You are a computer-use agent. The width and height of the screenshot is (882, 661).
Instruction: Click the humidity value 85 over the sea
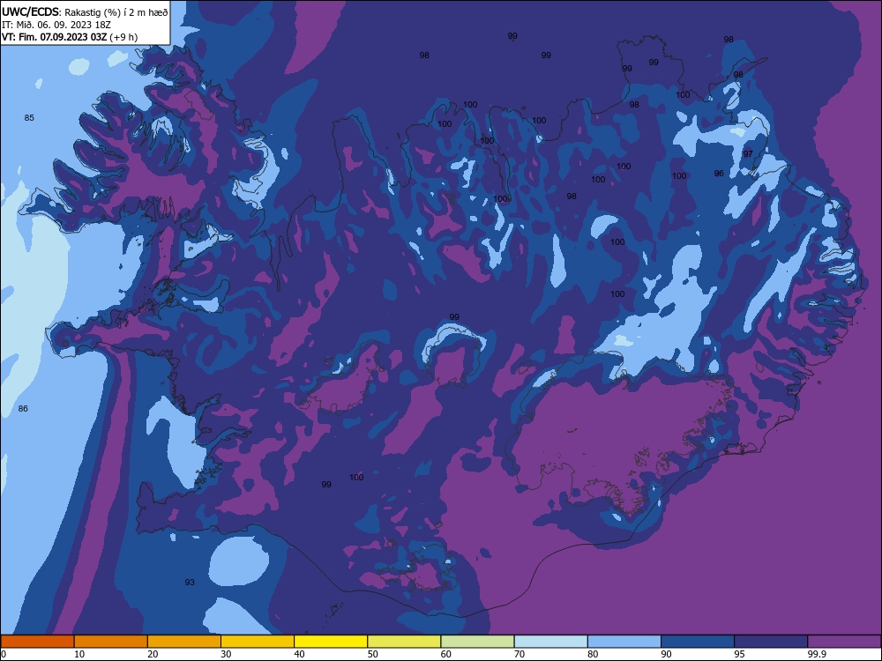[x=29, y=117]
